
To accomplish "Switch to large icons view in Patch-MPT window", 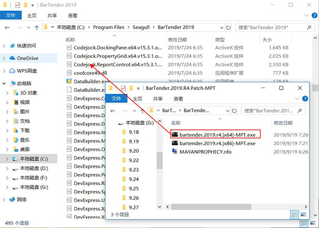I will (x=303, y=215).
